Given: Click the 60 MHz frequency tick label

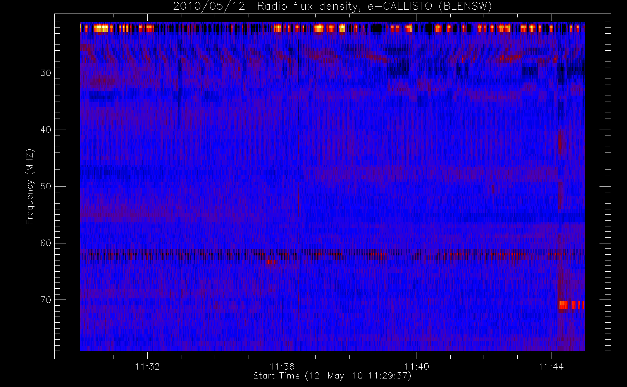Looking at the screenshot, I should pos(46,243).
